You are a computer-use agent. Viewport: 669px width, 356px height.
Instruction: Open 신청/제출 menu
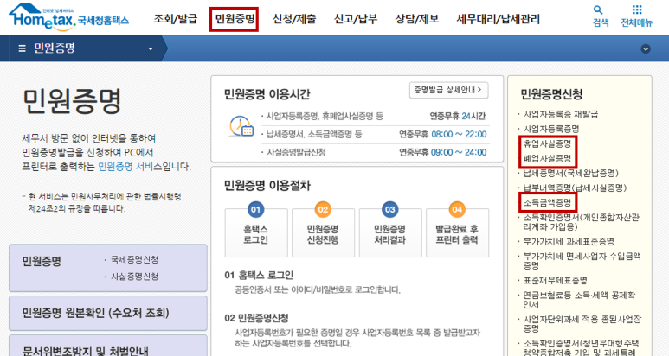(294, 19)
